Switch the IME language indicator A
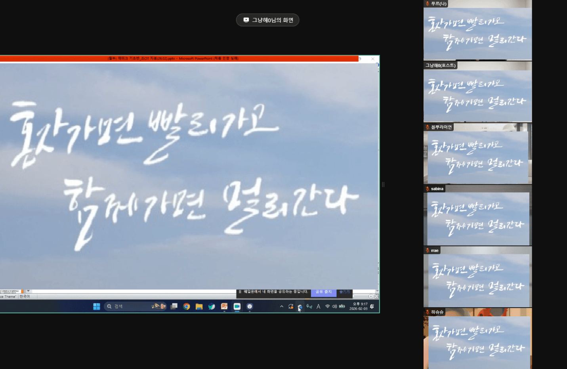The width and height of the screenshot is (567, 369). tap(318, 306)
